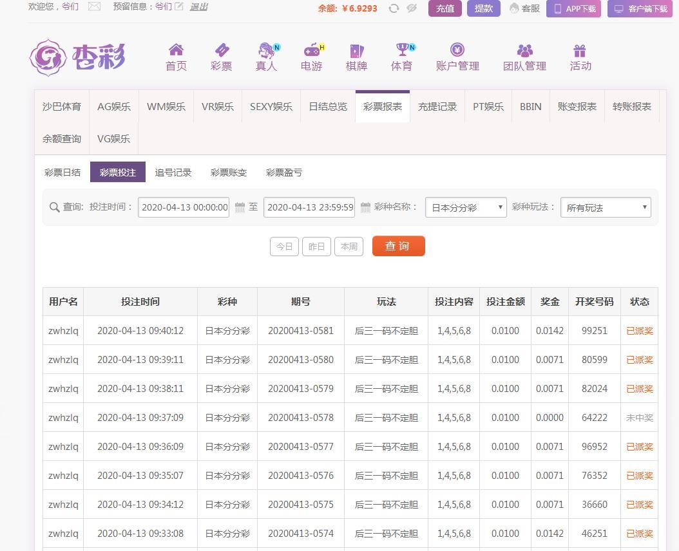Hide the balance with eye icon

point(412,8)
